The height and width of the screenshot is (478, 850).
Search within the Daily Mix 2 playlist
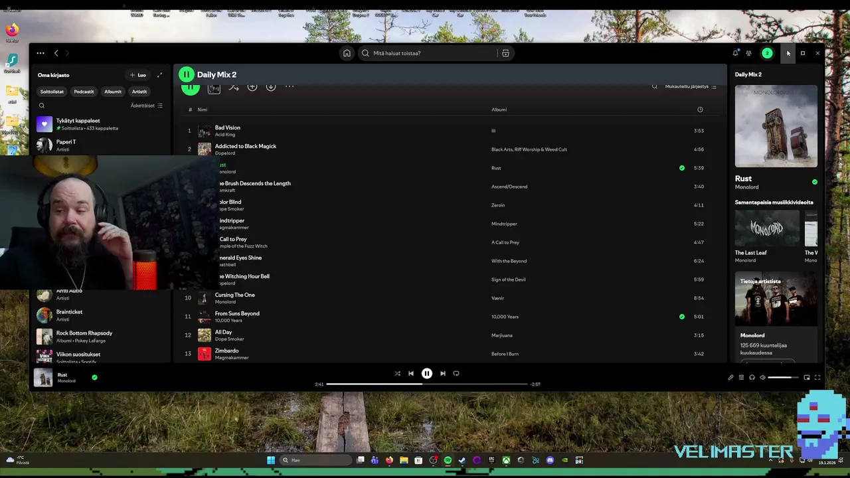pyautogui.click(x=654, y=86)
